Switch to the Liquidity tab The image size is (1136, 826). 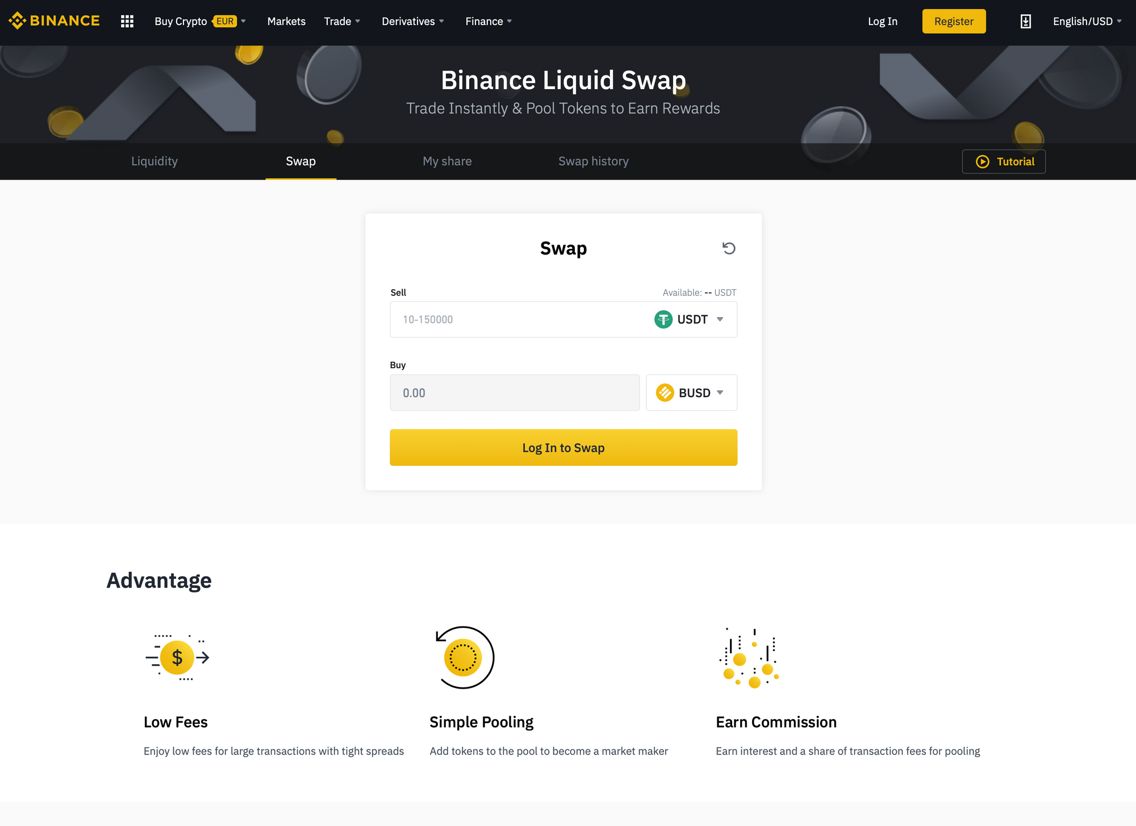(x=154, y=161)
